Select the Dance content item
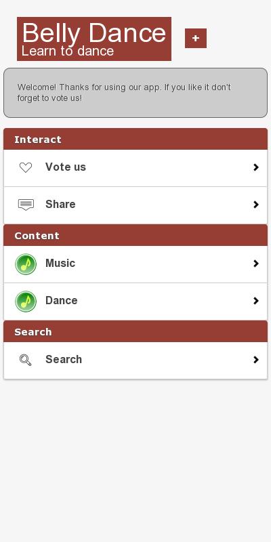271x542 pixels. [x=135, y=301]
